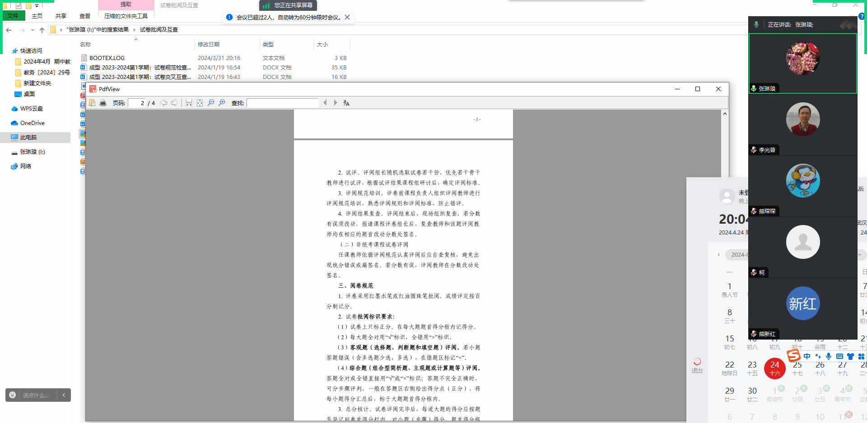Image resolution: width=867 pixels, height=423 pixels.
Task: Select 此电脑 in navigation pane
Action: [28, 138]
